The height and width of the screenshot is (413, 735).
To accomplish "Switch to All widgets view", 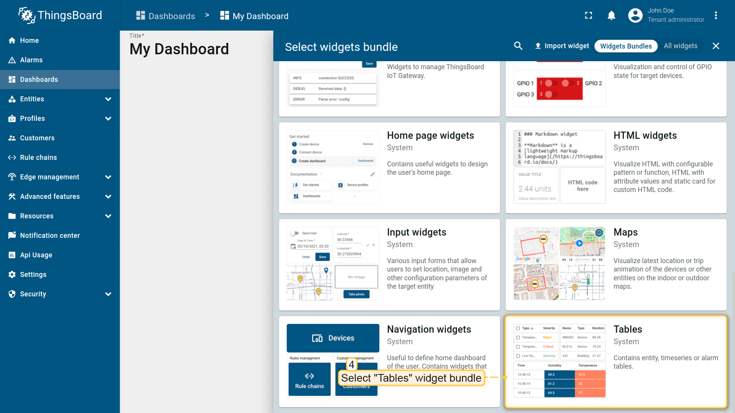I will tap(680, 46).
